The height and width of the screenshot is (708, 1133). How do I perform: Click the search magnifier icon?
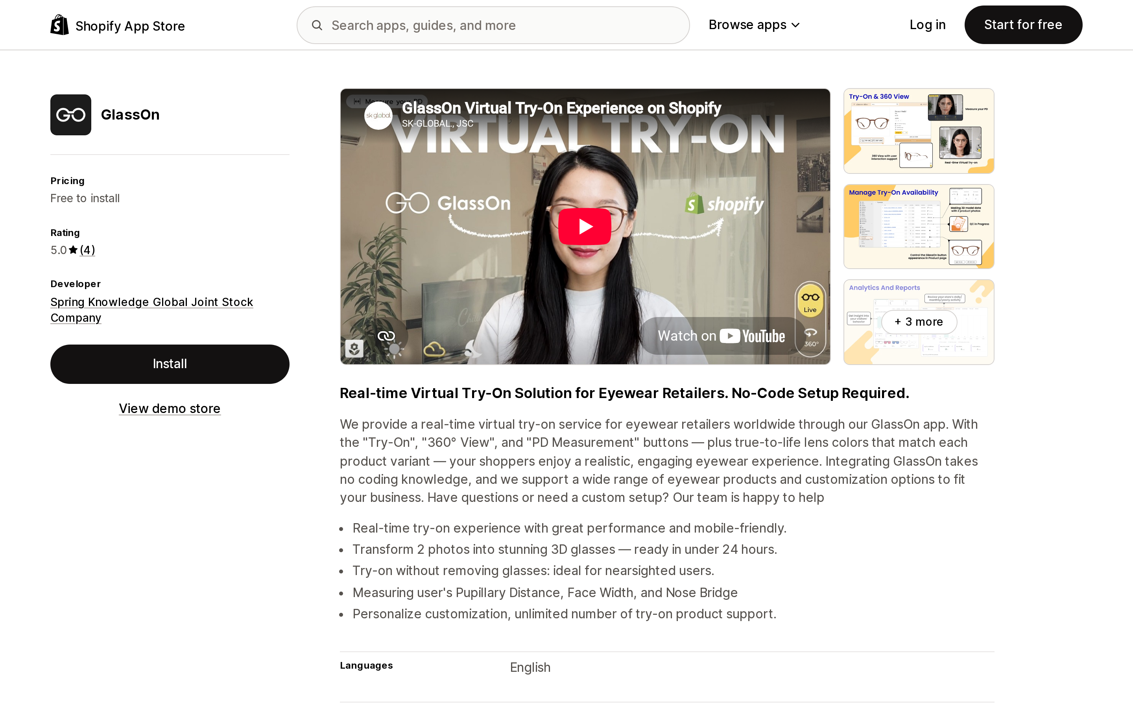(x=317, y=25)
